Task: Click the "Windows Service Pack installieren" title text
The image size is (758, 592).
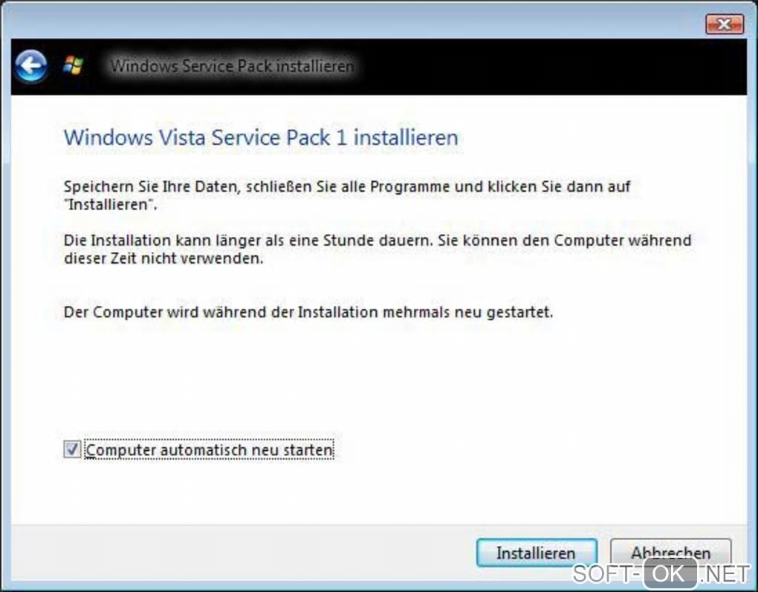Action: pos(232,66)
